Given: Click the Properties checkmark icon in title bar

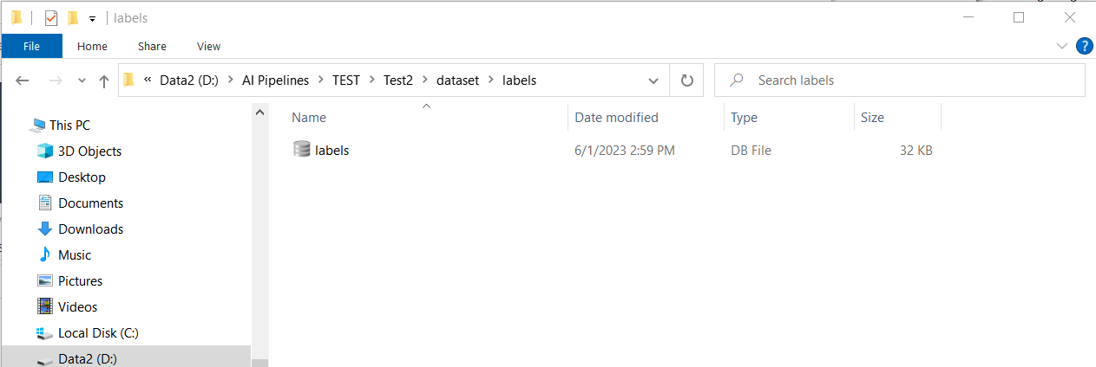Looking at the screenshot, I should (x=51, y=18).
